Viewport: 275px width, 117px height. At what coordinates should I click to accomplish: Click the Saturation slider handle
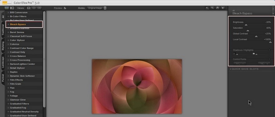pyautogui.click(x=248, y=31)
